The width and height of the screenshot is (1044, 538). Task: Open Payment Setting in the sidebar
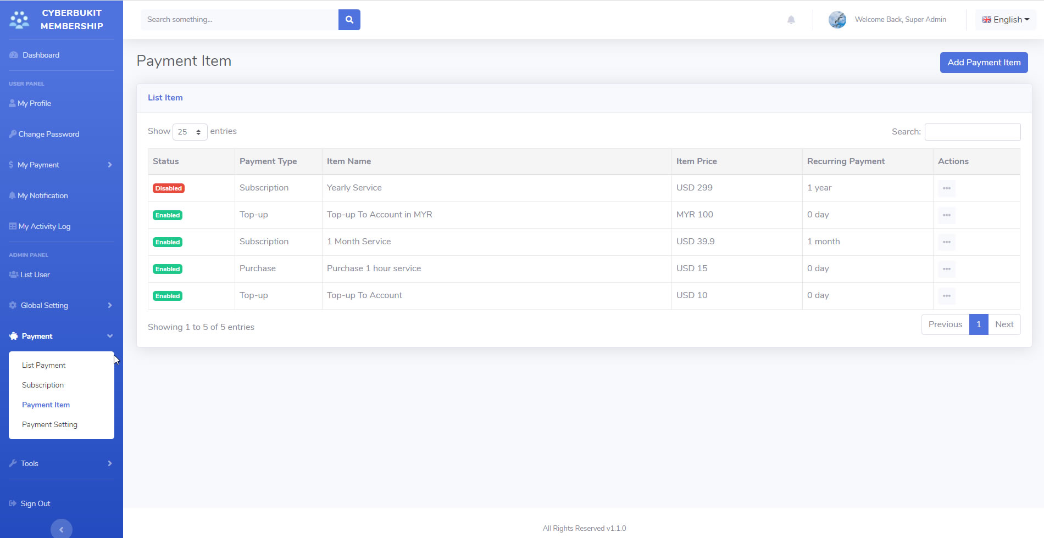point(49,424)
